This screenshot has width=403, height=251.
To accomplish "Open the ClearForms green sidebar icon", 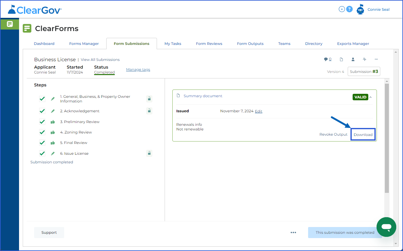I will [x=10, y=24].
